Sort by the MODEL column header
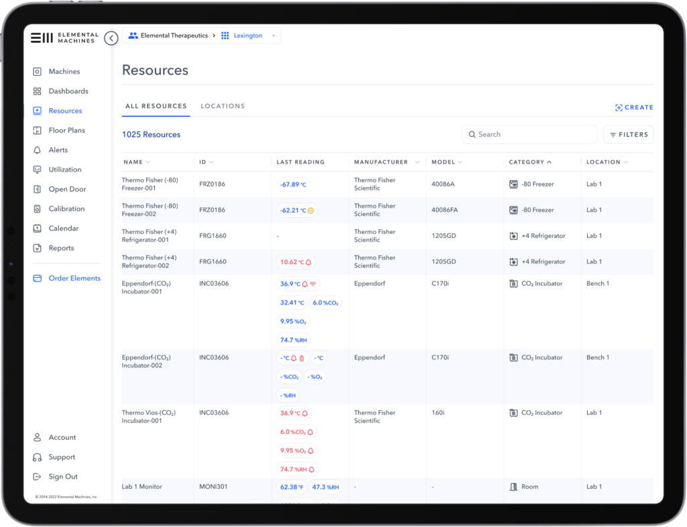Screen dimensions: 687x527 (447, 162)
